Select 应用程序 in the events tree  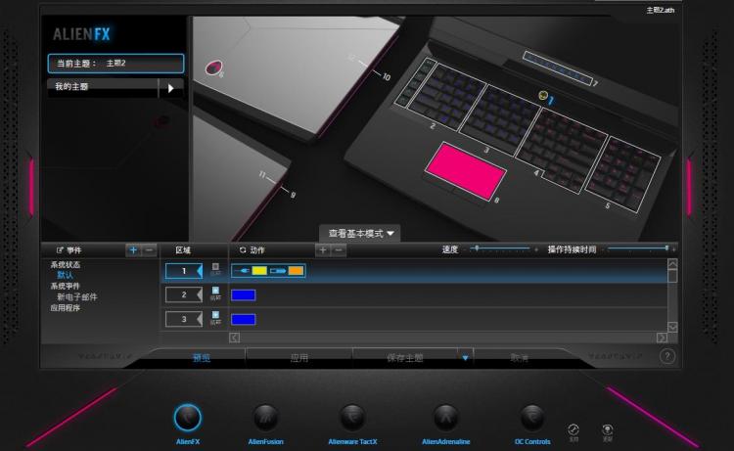(65, 308)
